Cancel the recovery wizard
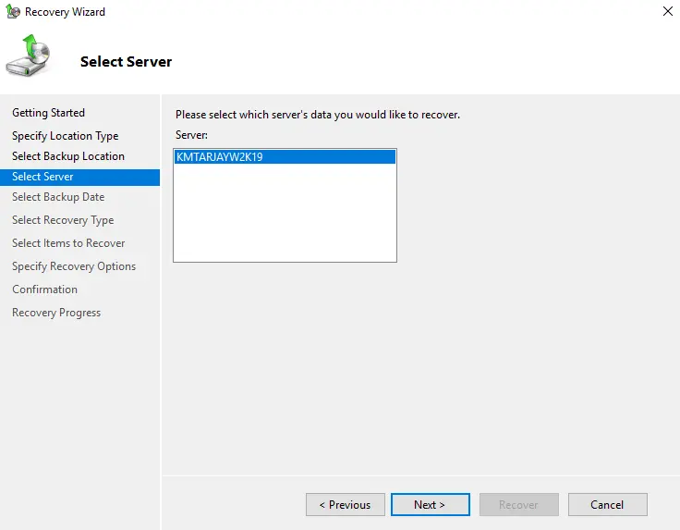This screenshot has width=680, height=530. coord(607,505)
